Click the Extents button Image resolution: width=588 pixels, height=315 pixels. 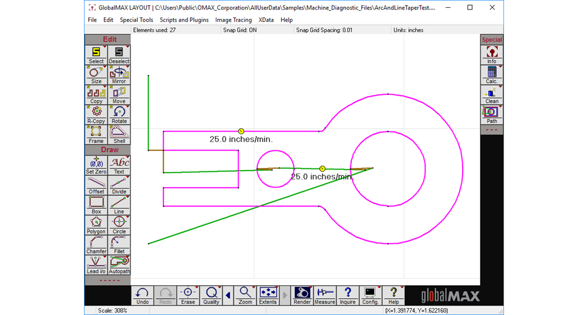268,295
